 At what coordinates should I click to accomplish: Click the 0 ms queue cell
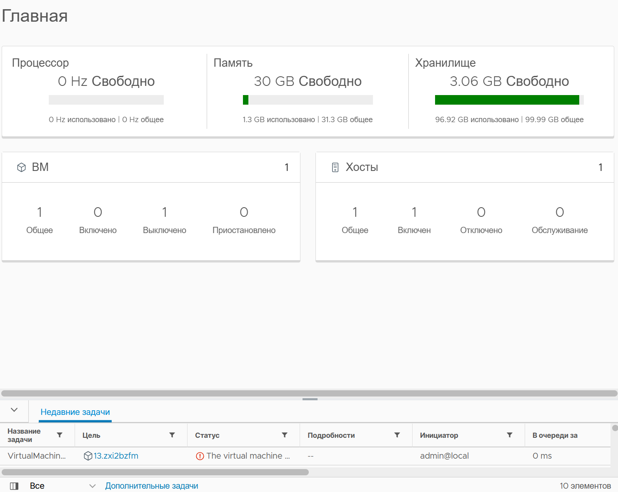542,456
